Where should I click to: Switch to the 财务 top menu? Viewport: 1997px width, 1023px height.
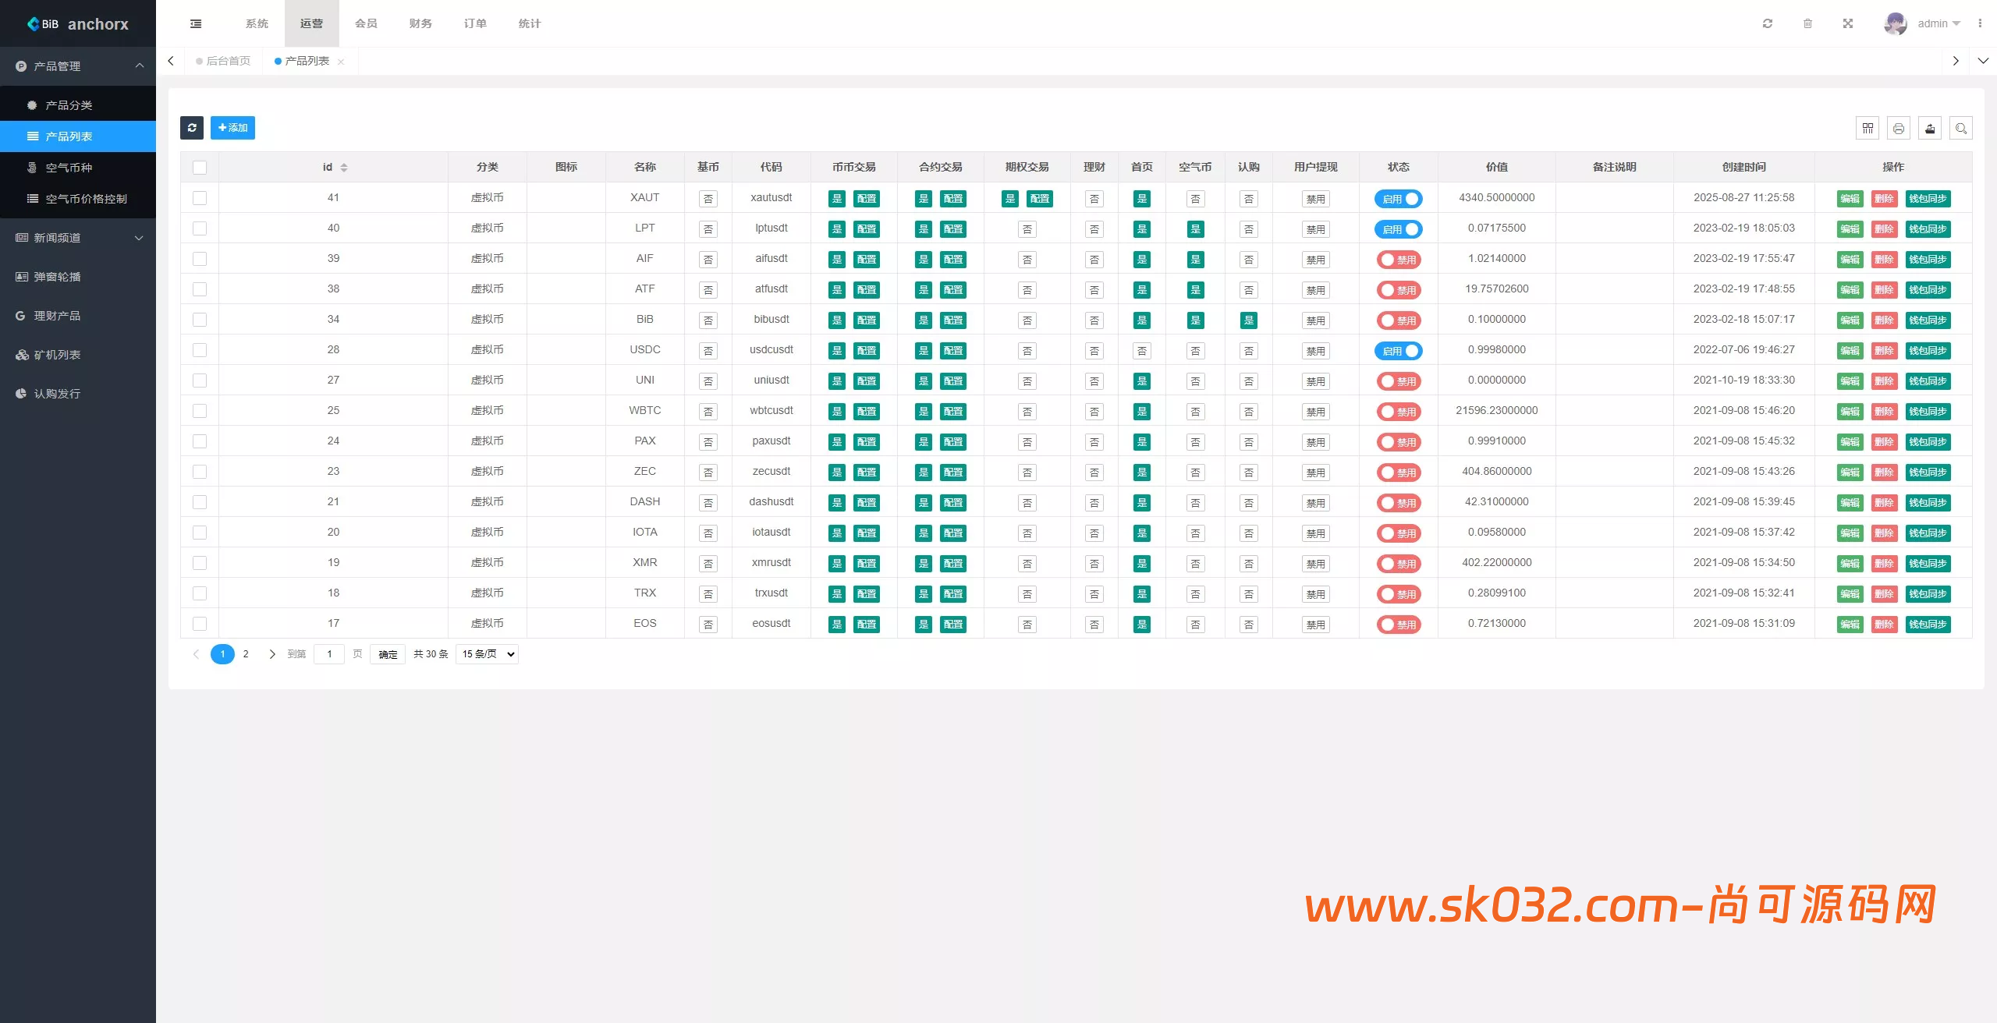420,23
